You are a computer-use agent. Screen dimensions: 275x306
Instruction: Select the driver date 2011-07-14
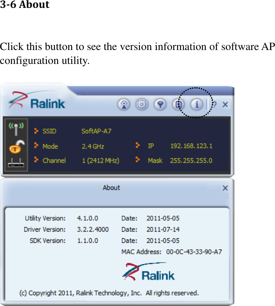163,229
